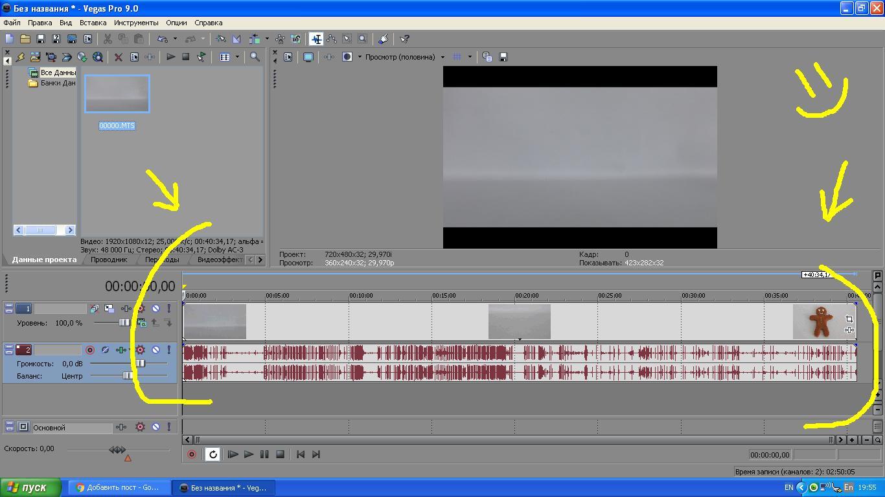This screenshot has height=497, width=885.
Task: Toggle Mute on video track 1
Action: coord(155,309)
